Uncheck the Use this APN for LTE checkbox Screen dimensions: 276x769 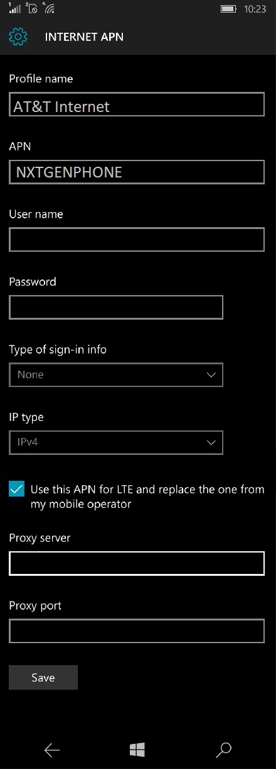tap(17, 489)
